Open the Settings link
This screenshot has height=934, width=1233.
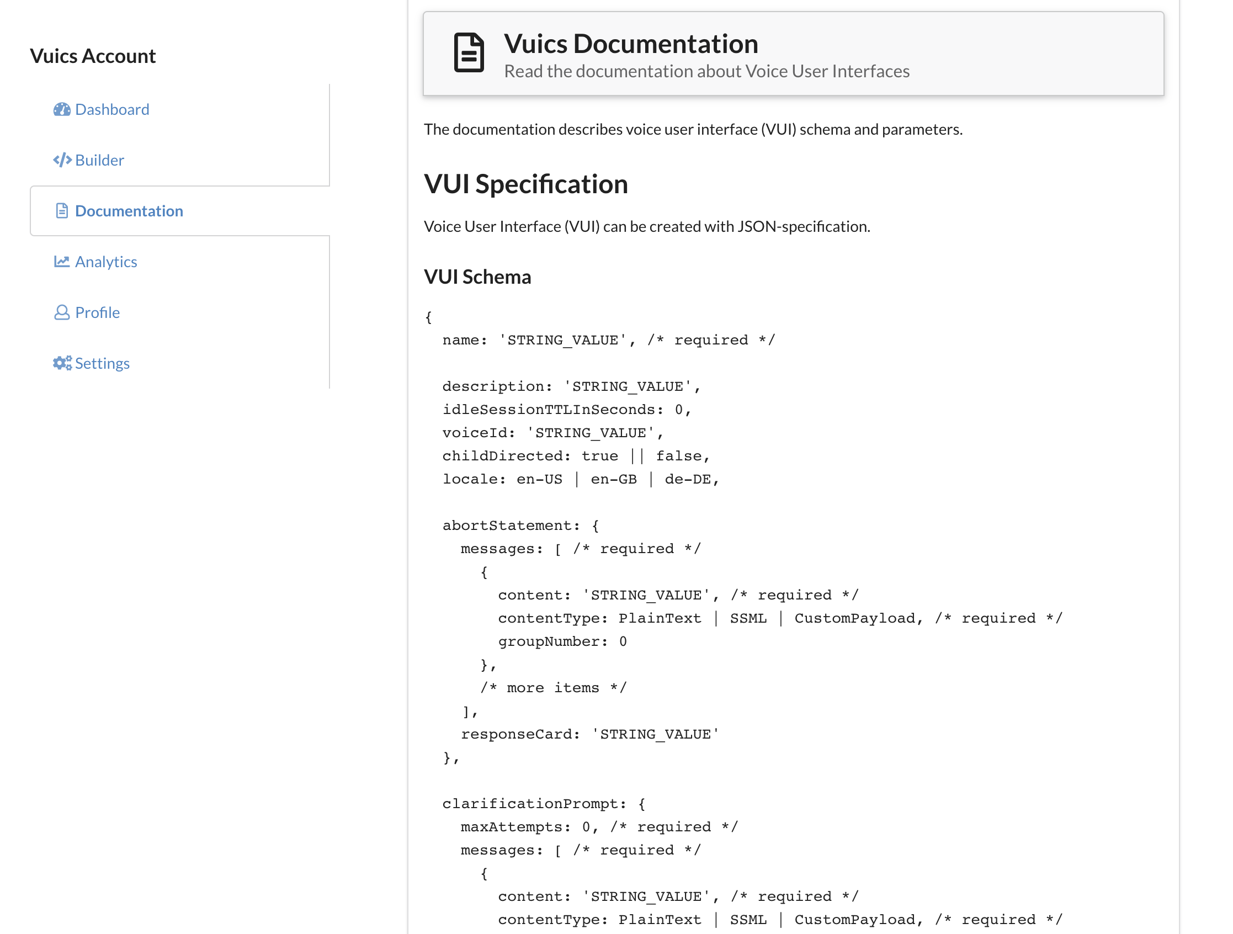pos(102,363)
